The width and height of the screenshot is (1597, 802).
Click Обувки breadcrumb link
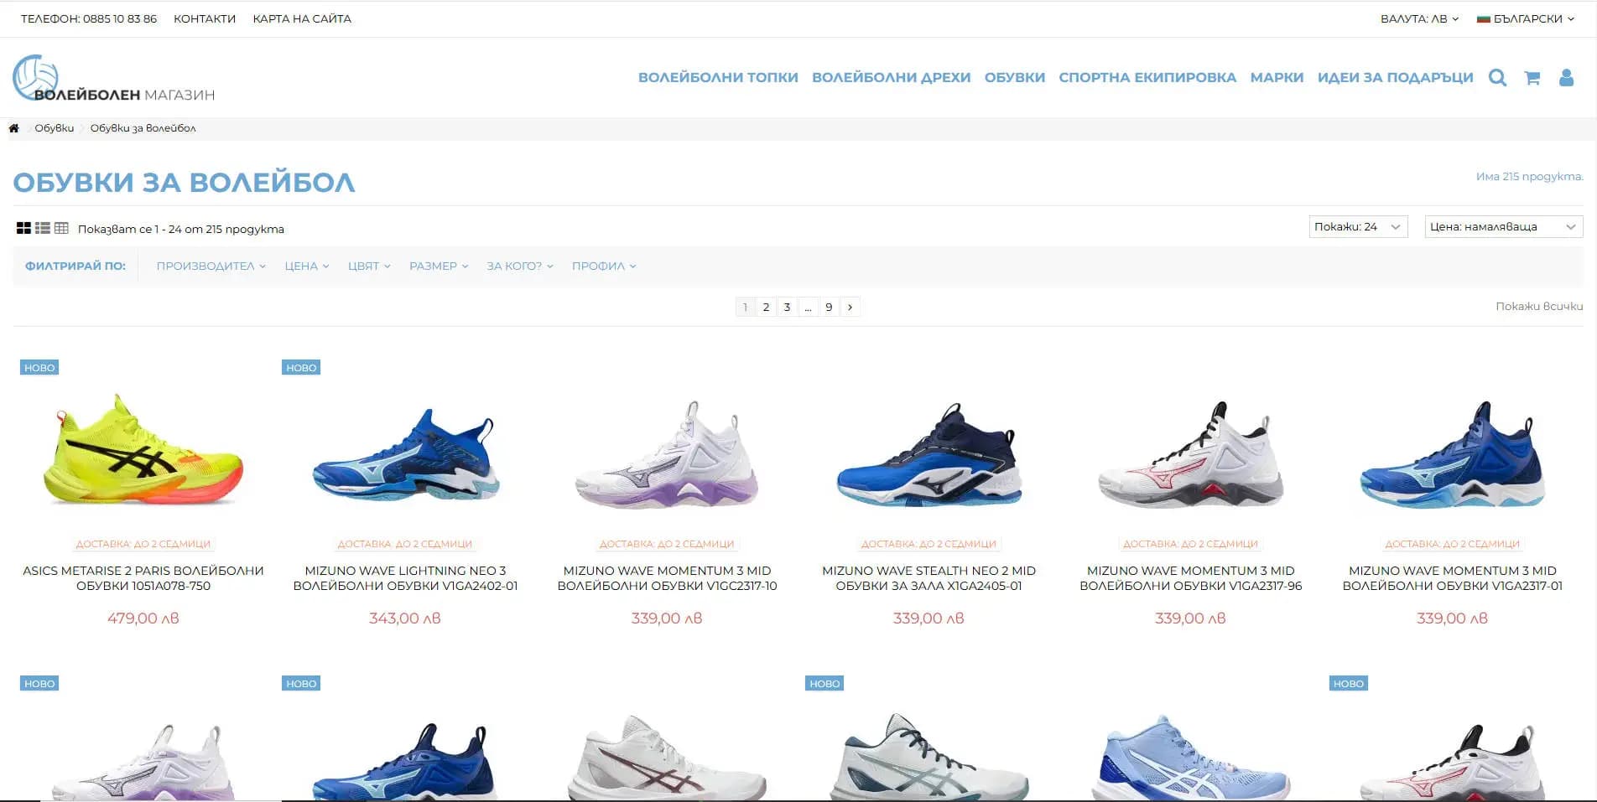pos(55,128)
